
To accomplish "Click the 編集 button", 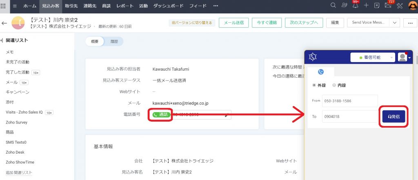I will [x=335, y=23].
